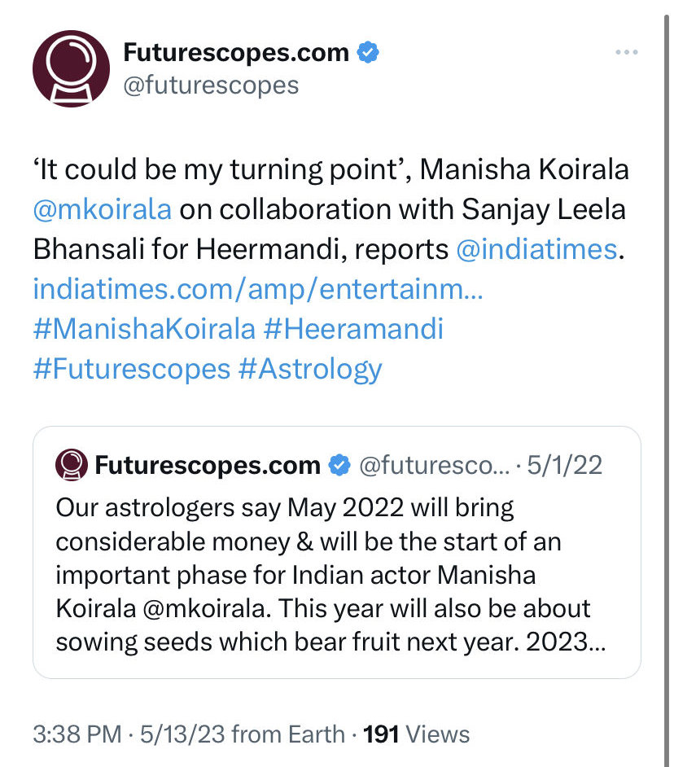The image size is (674, 767).
Task: Select the #Heeramandi hashtag
Action: pos(353,328)
